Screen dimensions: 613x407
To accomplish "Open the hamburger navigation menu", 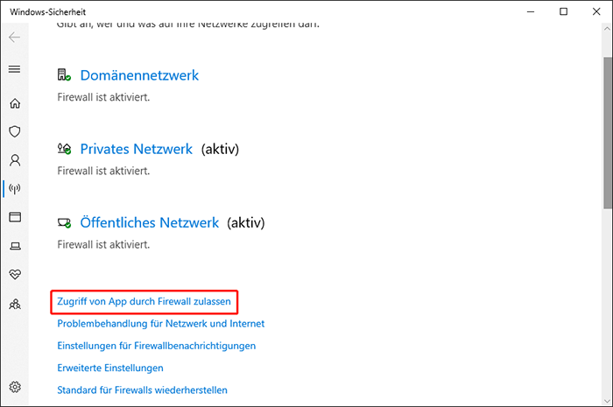I will tap(14, 69).
